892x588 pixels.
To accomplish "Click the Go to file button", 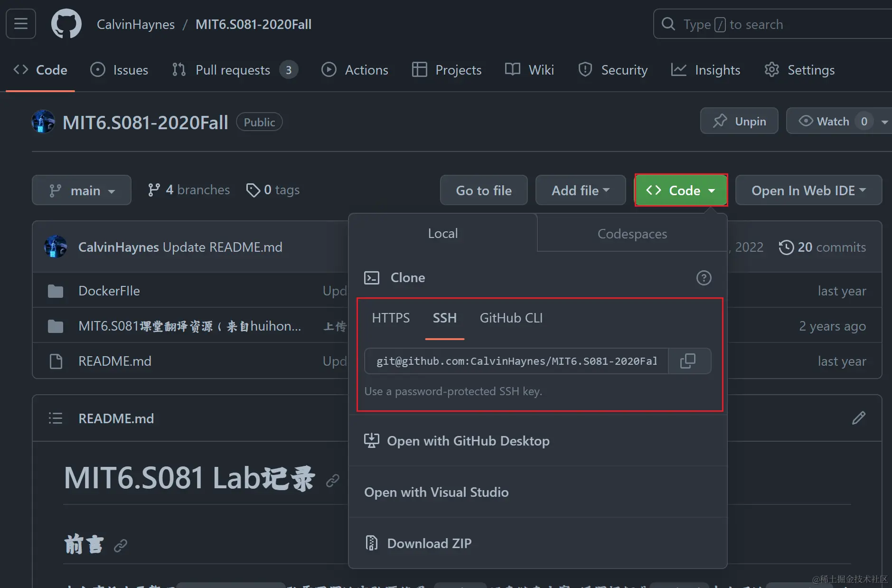I will click(484, 190).
